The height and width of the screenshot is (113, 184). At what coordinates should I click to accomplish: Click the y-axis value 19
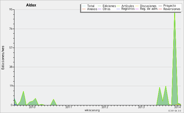click(x=11, y=86)
